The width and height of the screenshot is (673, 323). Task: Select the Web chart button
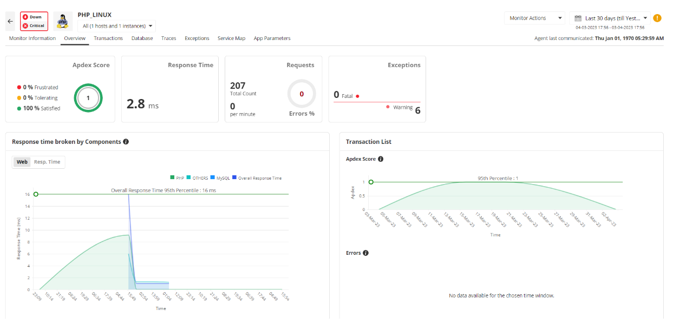point(22,162)
